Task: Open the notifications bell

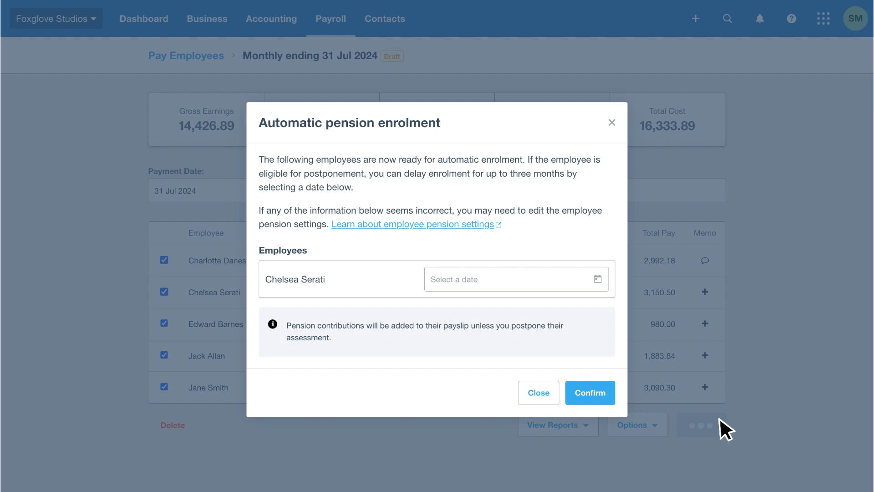Action: point(760,18)
